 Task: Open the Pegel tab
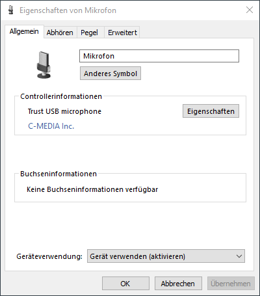(x=89, y=33)
